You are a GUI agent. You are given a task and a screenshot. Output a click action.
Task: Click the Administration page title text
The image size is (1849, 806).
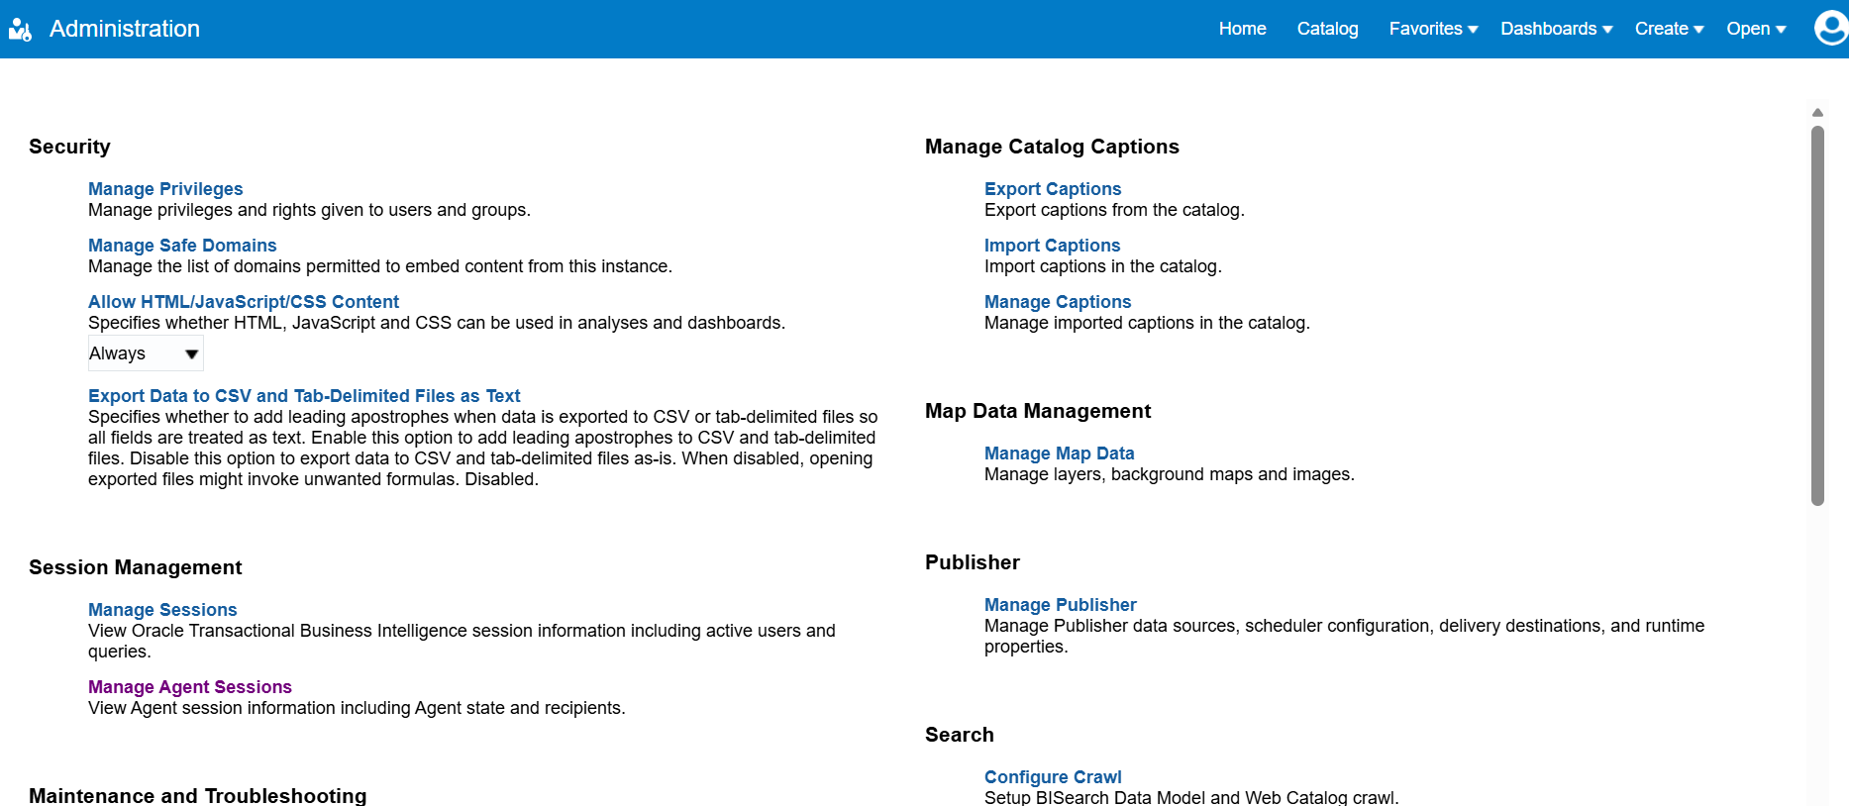[x=125, y=29]
